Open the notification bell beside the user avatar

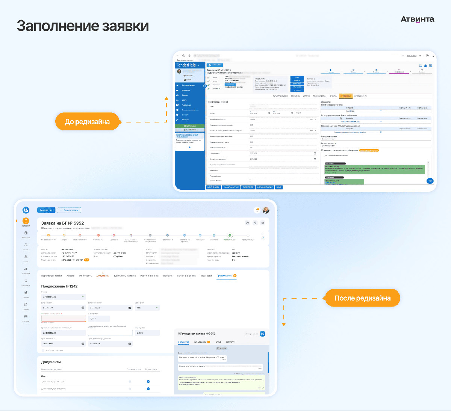(257, 210)
